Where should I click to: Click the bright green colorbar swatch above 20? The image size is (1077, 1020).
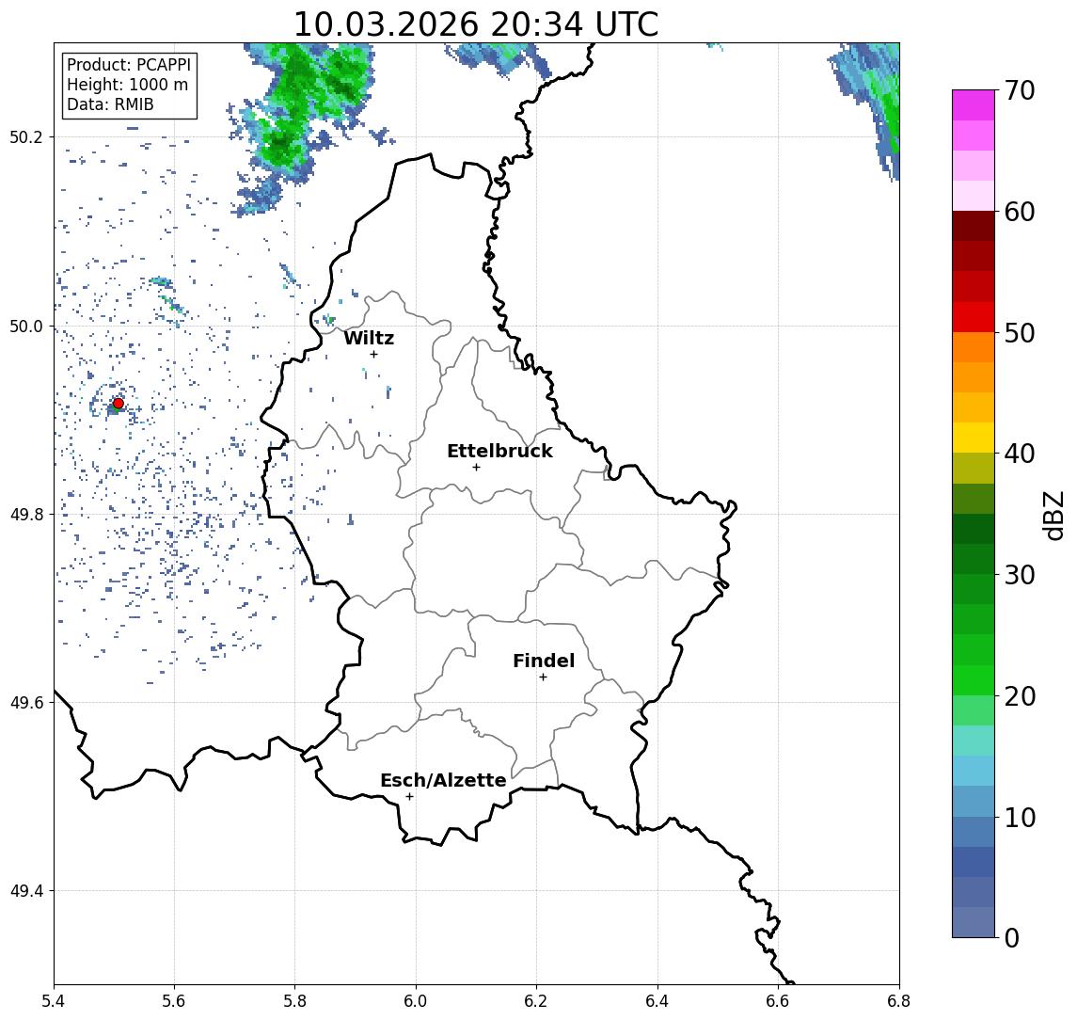coord(974,679)
